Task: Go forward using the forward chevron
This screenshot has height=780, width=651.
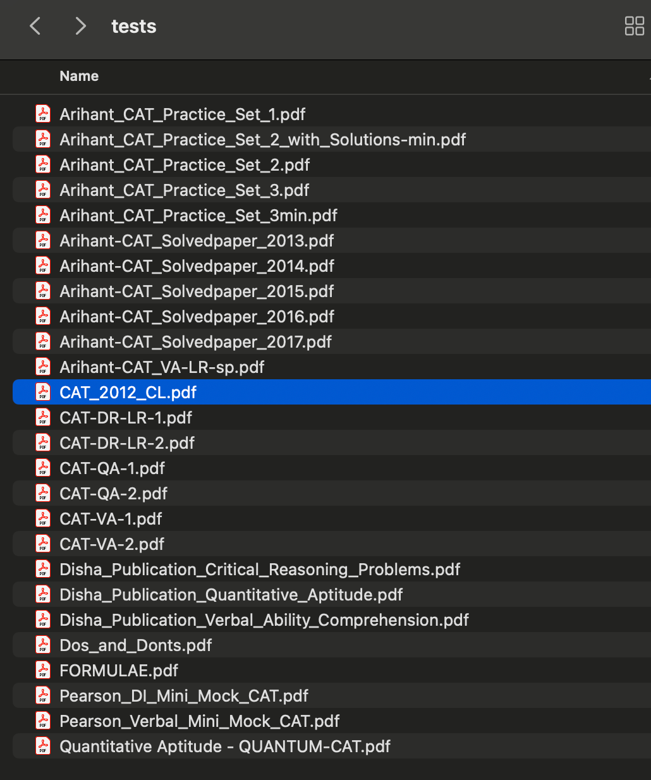Action: coord(80,26)
